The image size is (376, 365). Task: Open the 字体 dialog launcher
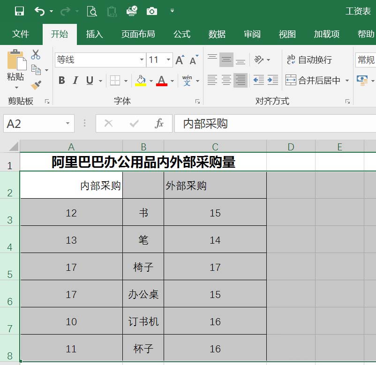tap(197, 102)
